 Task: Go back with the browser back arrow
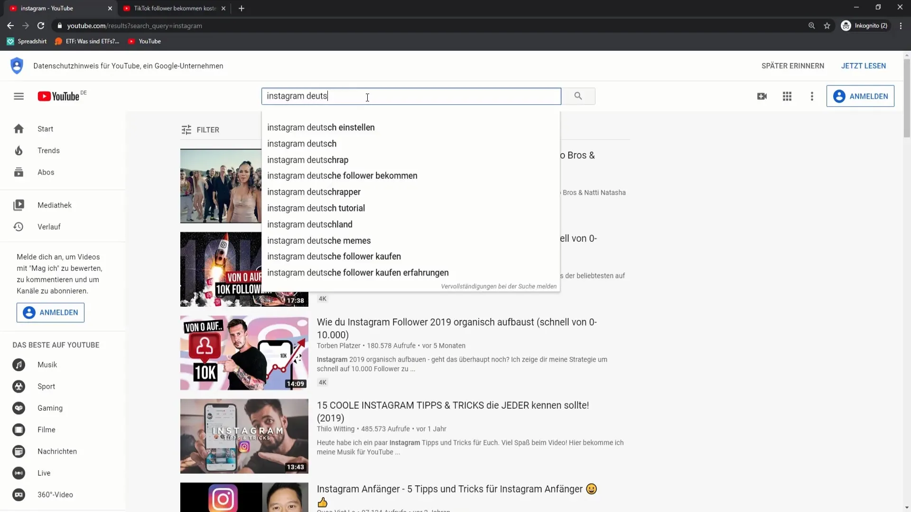[x=10, y=26]
